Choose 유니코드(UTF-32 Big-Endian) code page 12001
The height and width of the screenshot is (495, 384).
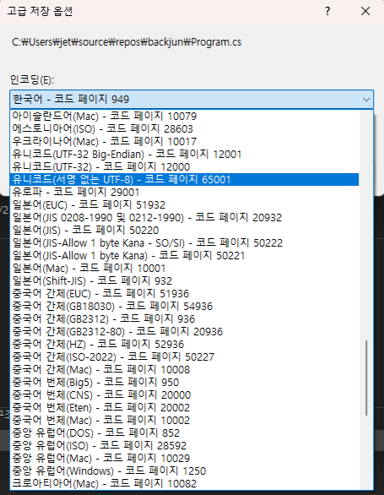pyautogui.click(x=184, y=154)
